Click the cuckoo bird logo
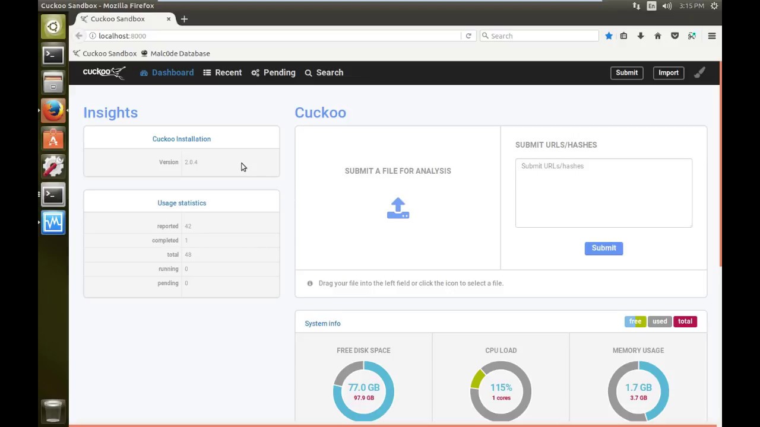The image size is (760, 427). tap(104, 72)
